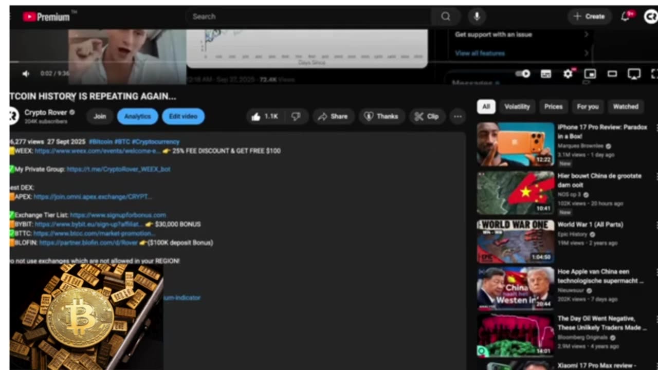Toggle subtitles captions button
Screen dimensions: 658x370
[546, 74]
